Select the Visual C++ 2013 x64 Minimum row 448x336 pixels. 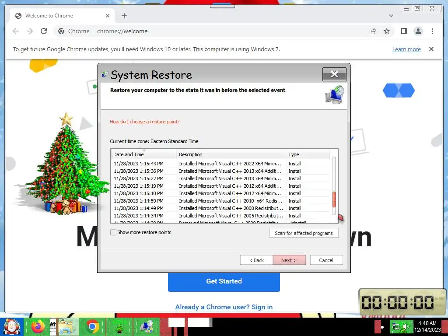(220, 178)
